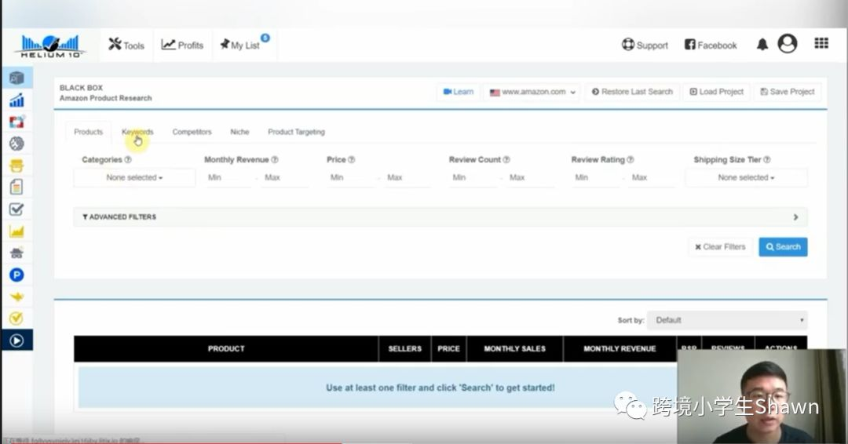The height and width of the screenshot is (444, 848).
Task: Focus the Review Count Max field
Action: (x=531, y=178)
